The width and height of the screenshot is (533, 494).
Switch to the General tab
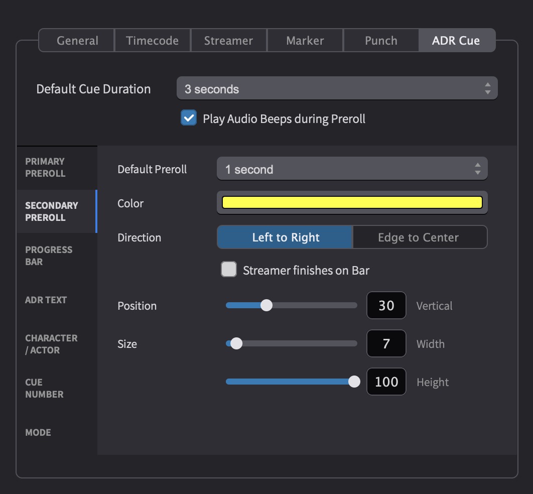click(76, 40)
